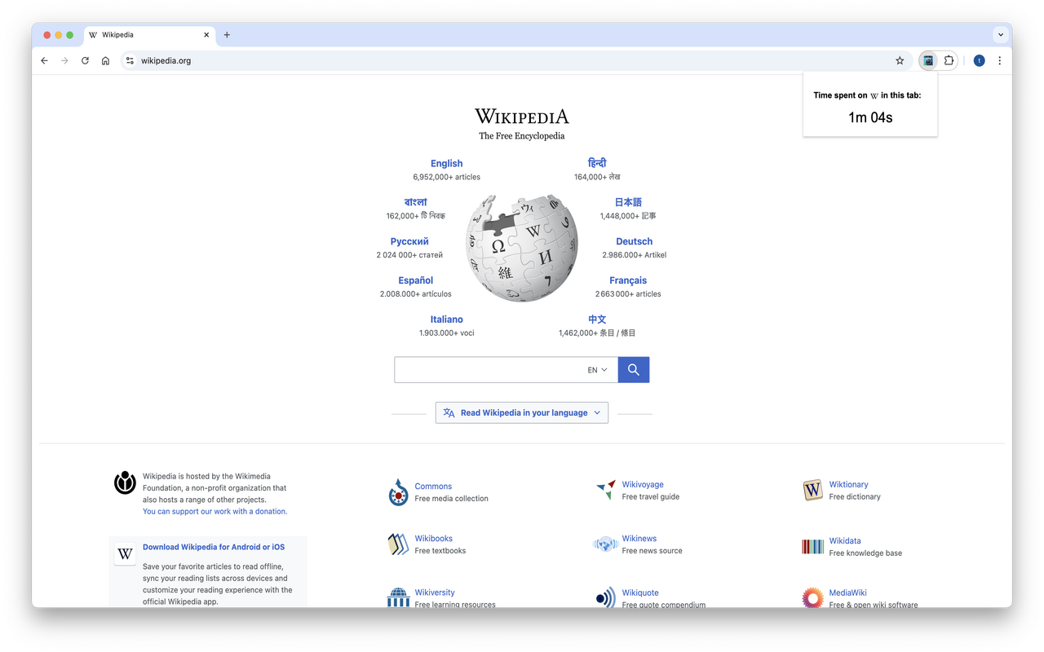The width and height of the screenshot is (1044, 652).
Task: Open English Wikipedia
Action: [x=446, y=164]
